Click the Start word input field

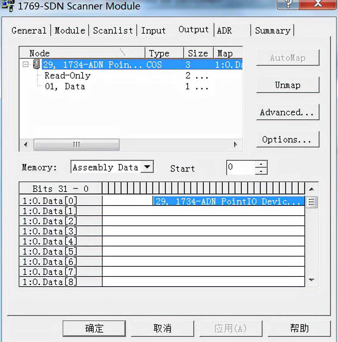pyautogui.click(x=241, y=167)
